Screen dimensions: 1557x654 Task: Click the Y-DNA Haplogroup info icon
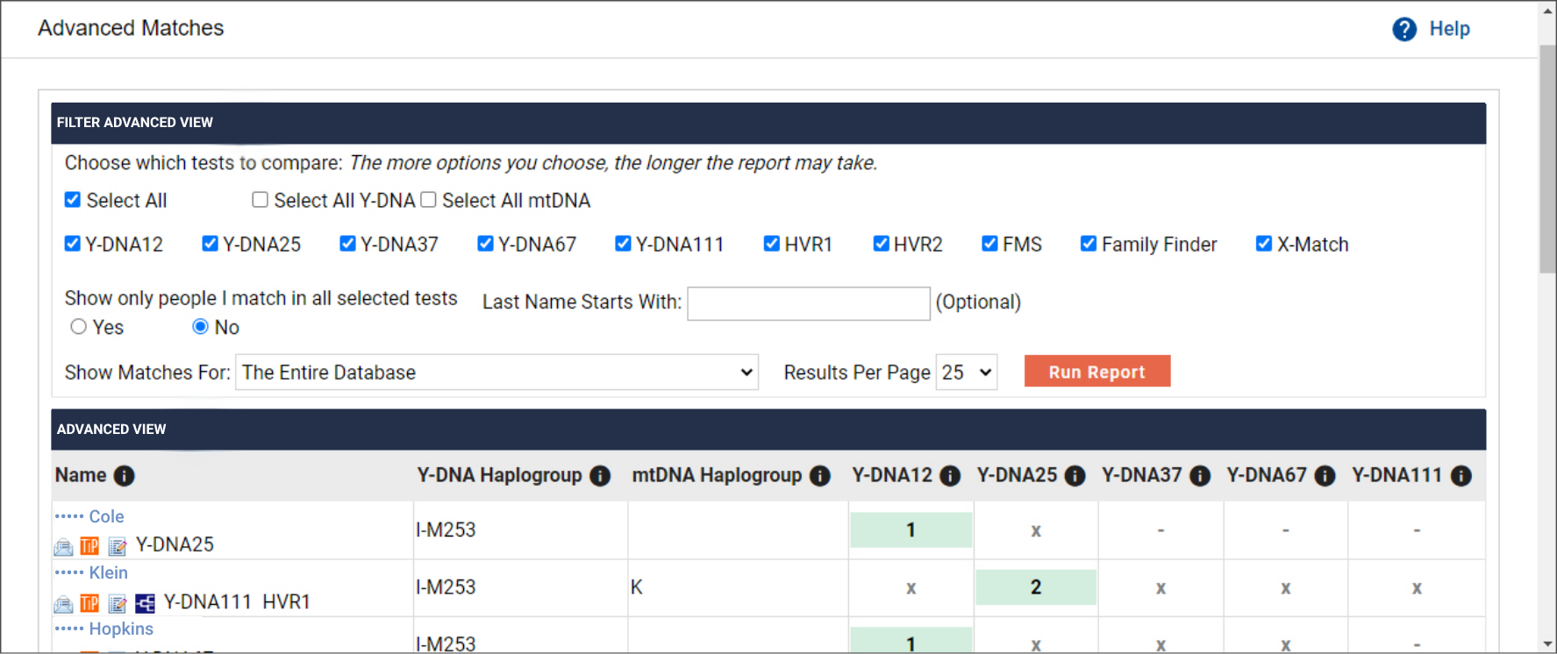(600, 476)
